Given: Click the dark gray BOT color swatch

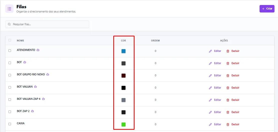Looking at the screenshot, I should 124,63.
